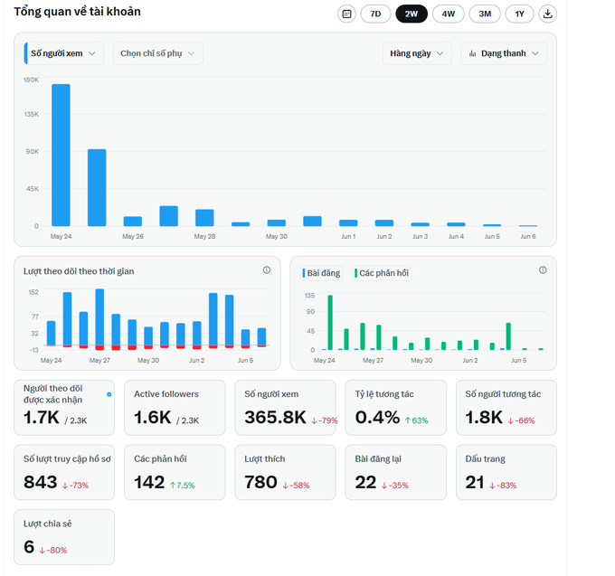Open the calendar date picker
The width and height of the screenshot is (615, 576).
(346, 14)
